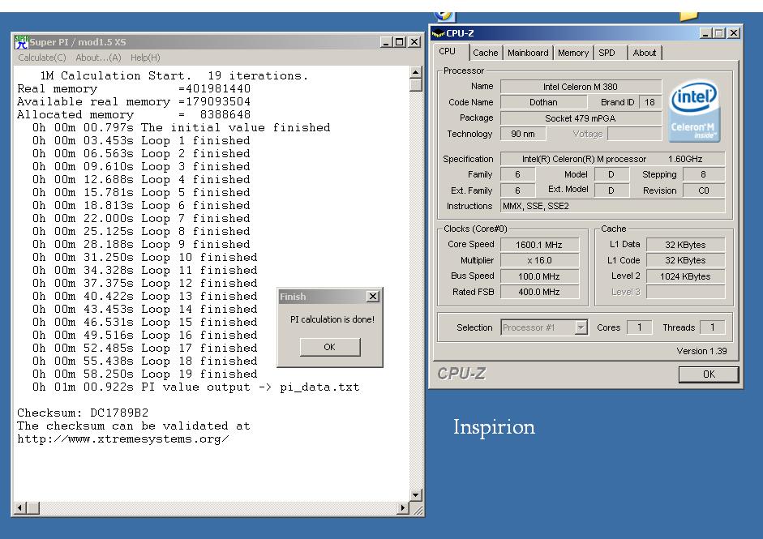Click the CPU-Z title bar icon
The image size is (763, 539).
(x=438, y=33)
